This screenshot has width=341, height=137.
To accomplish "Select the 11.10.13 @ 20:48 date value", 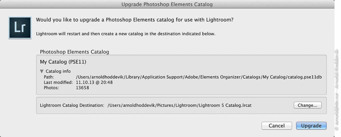I will (x=94, y=83).
